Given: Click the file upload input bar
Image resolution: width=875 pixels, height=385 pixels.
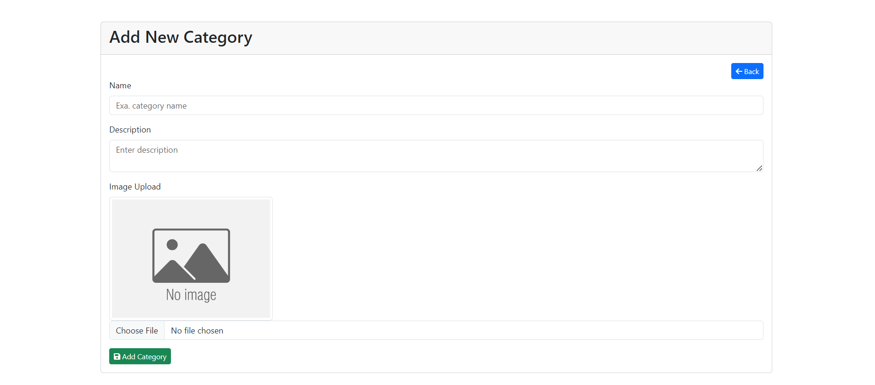Looking at the screenshot, I should click(435, 330).
